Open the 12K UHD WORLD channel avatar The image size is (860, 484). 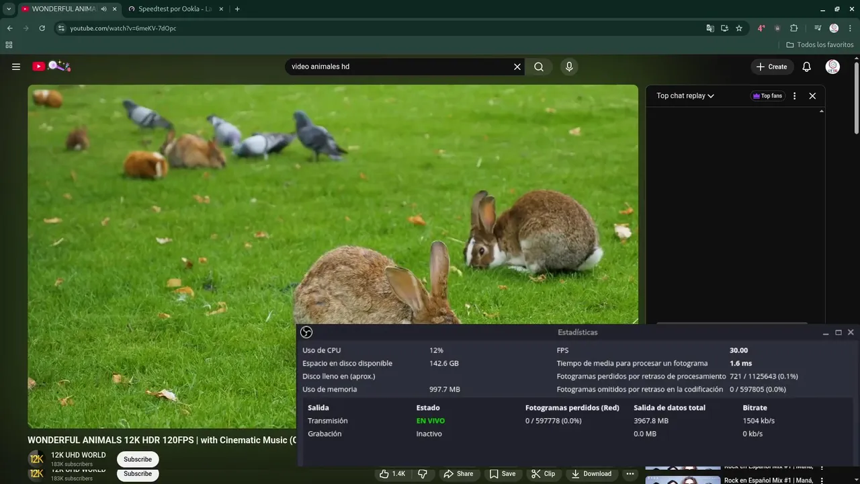[36, 459]
